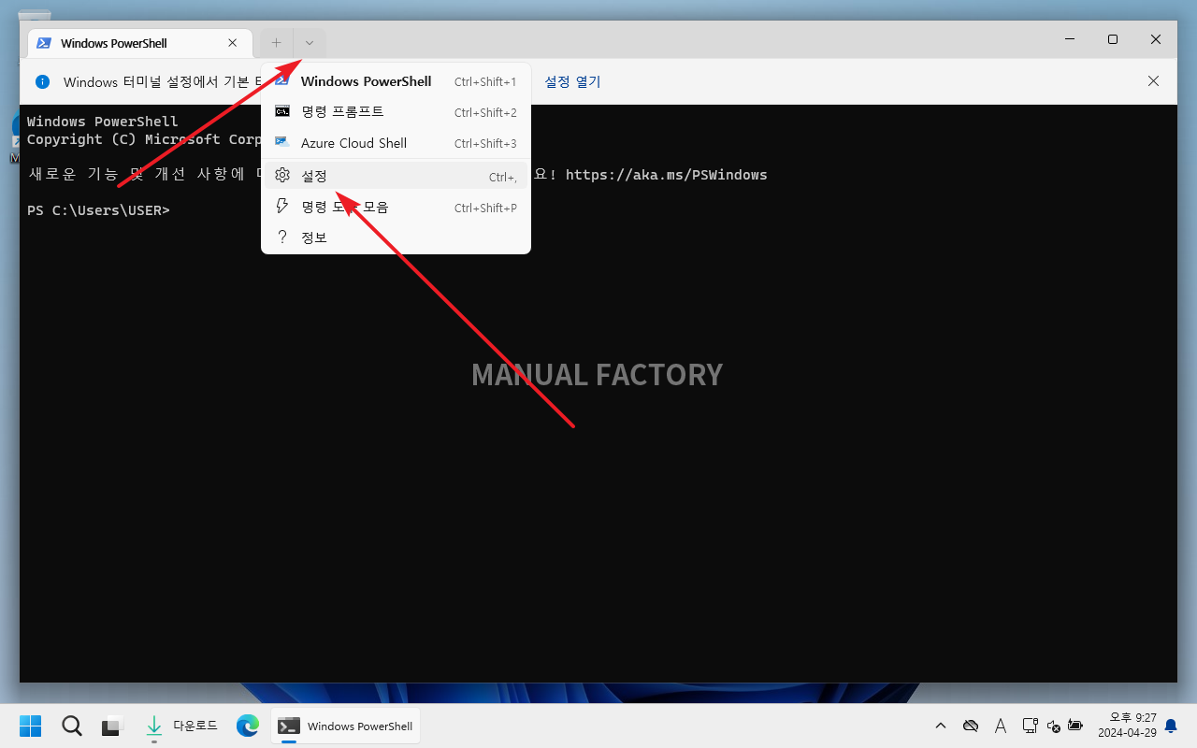
Task: Launch Azure Cloud Shell profile
Action: 396,143
